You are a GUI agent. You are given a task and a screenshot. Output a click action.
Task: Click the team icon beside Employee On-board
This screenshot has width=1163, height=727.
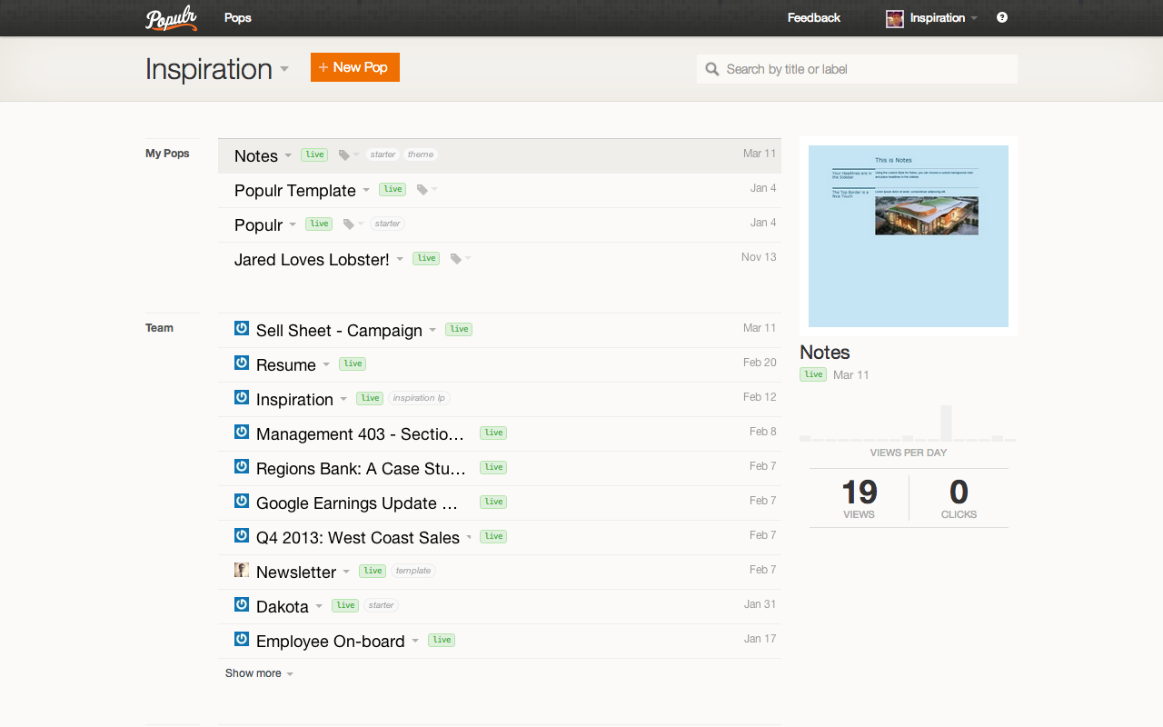(242, 639)
